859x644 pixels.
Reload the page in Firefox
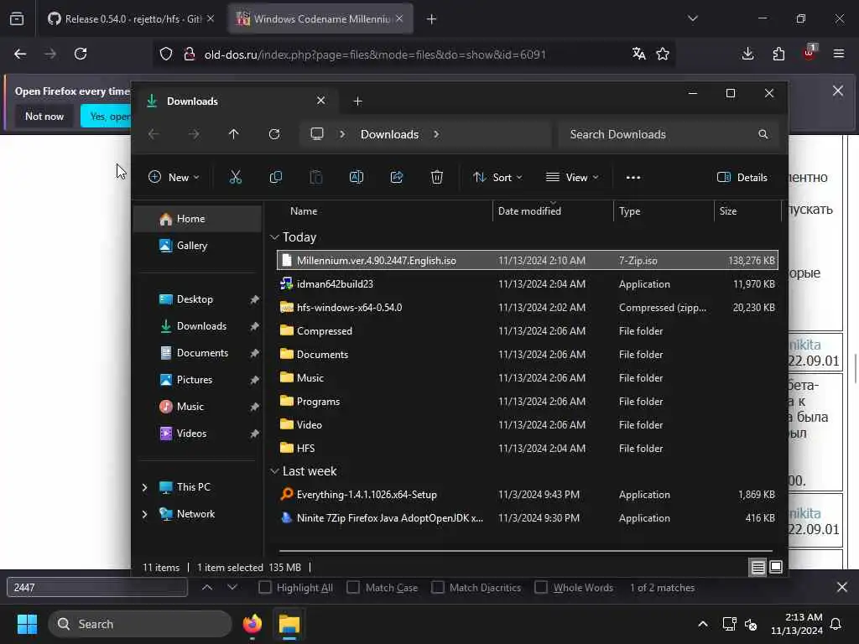point(81,54)
